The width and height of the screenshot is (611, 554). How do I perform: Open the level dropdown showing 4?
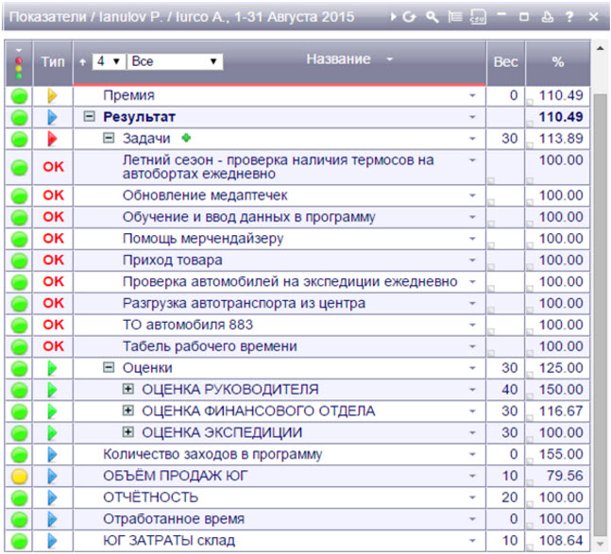pyautogui.click(x=109, y=61)
